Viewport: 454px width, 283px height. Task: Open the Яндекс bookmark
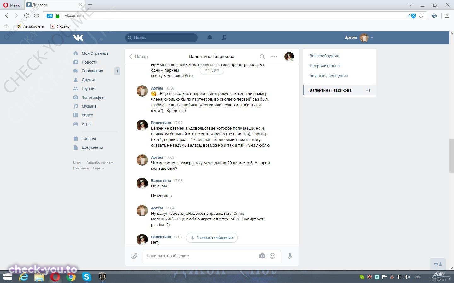[x=60, y=26]
